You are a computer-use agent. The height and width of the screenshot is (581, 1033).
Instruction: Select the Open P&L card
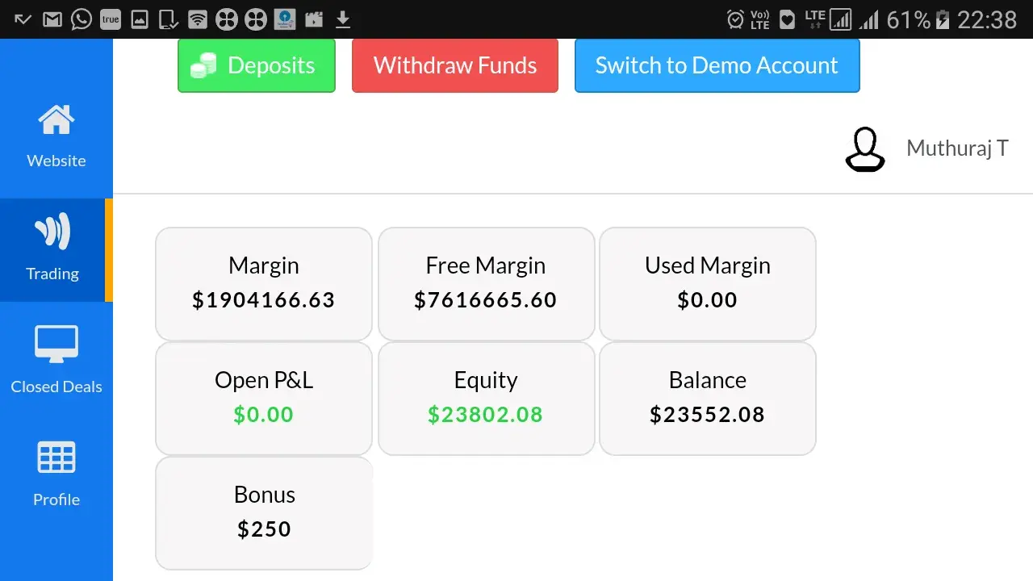tap(264, 398)
